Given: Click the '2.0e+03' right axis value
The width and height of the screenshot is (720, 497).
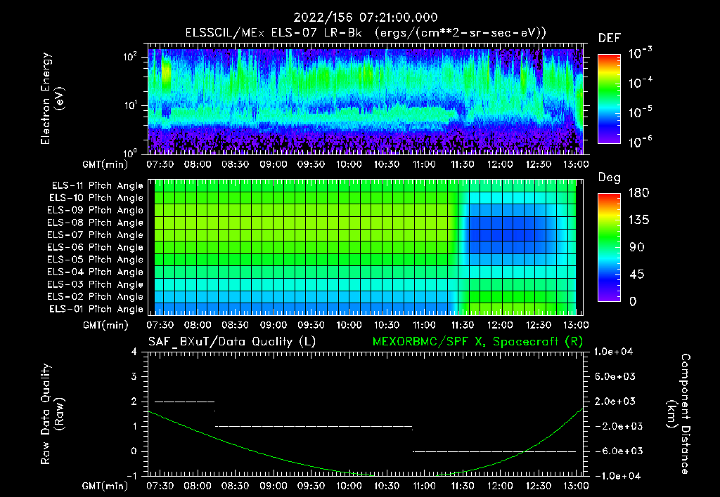Looking at the screenshot, I should coord(615,401).
